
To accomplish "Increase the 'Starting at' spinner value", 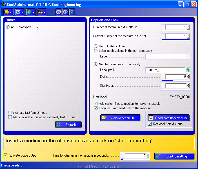I will [x=188, y=84].
